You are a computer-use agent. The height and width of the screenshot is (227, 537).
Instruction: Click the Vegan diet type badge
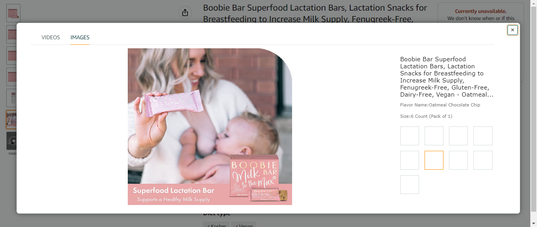243,225
